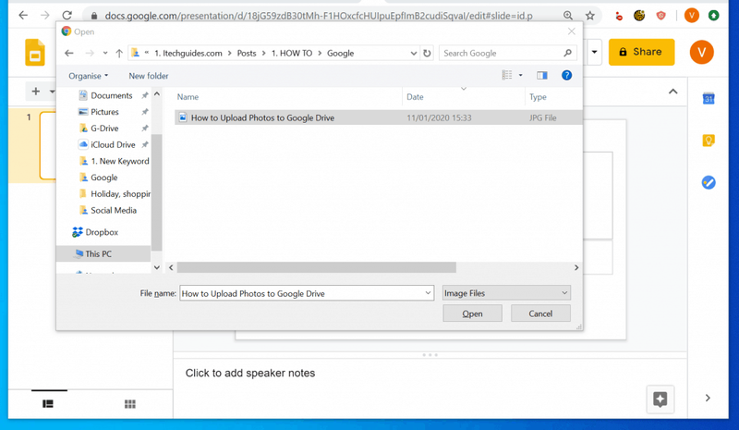739x430 pixels.
Task: Open the change view options dropdown arrow
Action: 520,76
